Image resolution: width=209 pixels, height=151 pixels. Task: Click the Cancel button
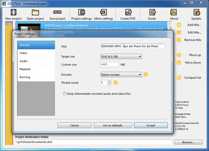point(74,125)
